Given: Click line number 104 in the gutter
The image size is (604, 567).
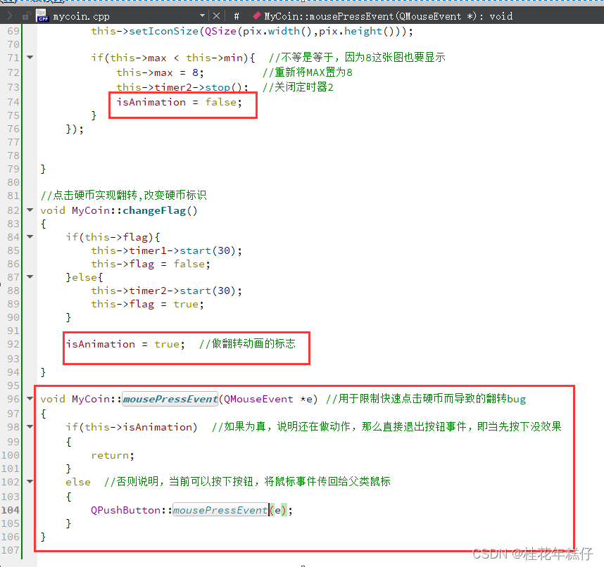Looking at the screenshot, I should pyautogui.click(x=11, y=510).
